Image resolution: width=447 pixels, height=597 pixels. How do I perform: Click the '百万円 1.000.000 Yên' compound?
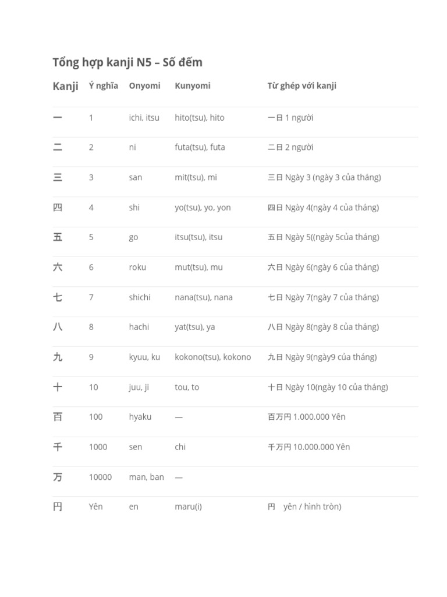(306, 417)
